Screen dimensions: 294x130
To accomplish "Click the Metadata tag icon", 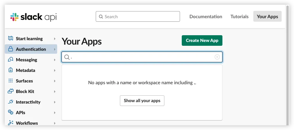I will tap(11, 70).
